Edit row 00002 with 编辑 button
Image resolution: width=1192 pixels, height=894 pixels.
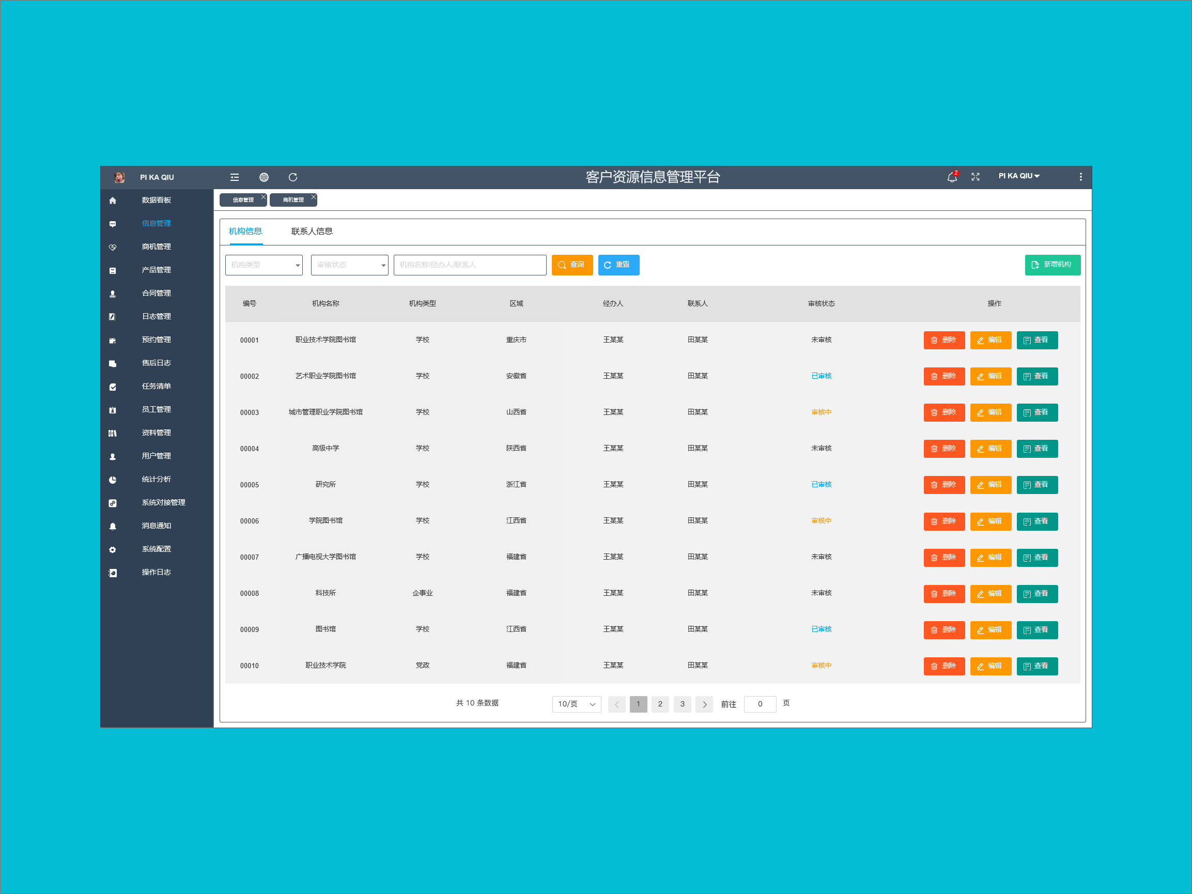pyautogui.click(x=990, y=376)
